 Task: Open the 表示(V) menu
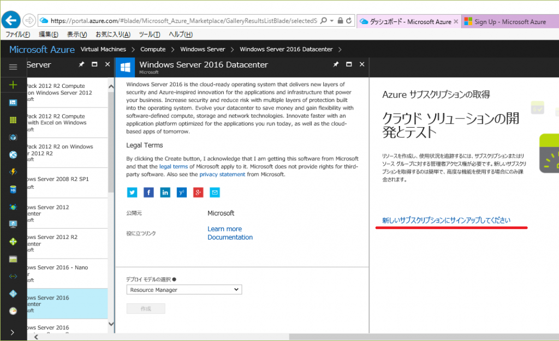coord(77,34)
